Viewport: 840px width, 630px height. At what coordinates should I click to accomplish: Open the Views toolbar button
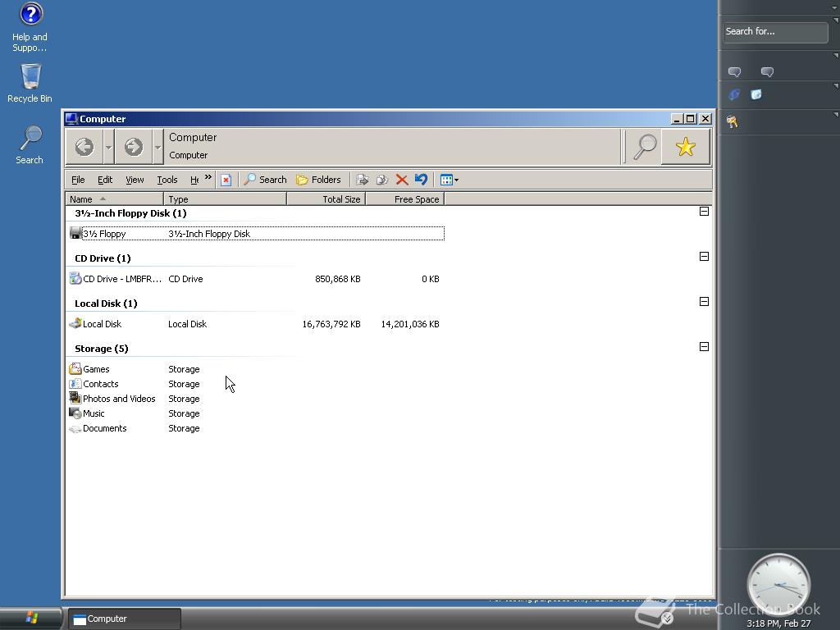point(449,180)
